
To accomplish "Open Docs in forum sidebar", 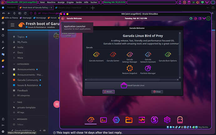I will click(20, 53).
